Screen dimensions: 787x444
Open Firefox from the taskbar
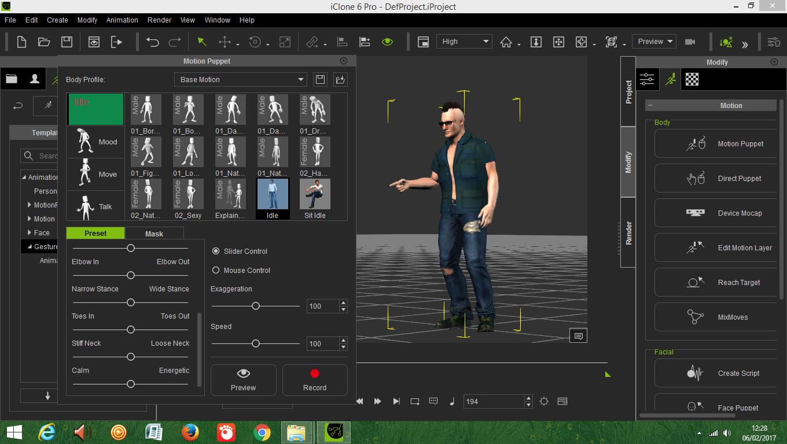coord(190,432)
